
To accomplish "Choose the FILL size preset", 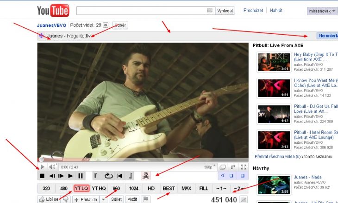I will pos(204,188).
